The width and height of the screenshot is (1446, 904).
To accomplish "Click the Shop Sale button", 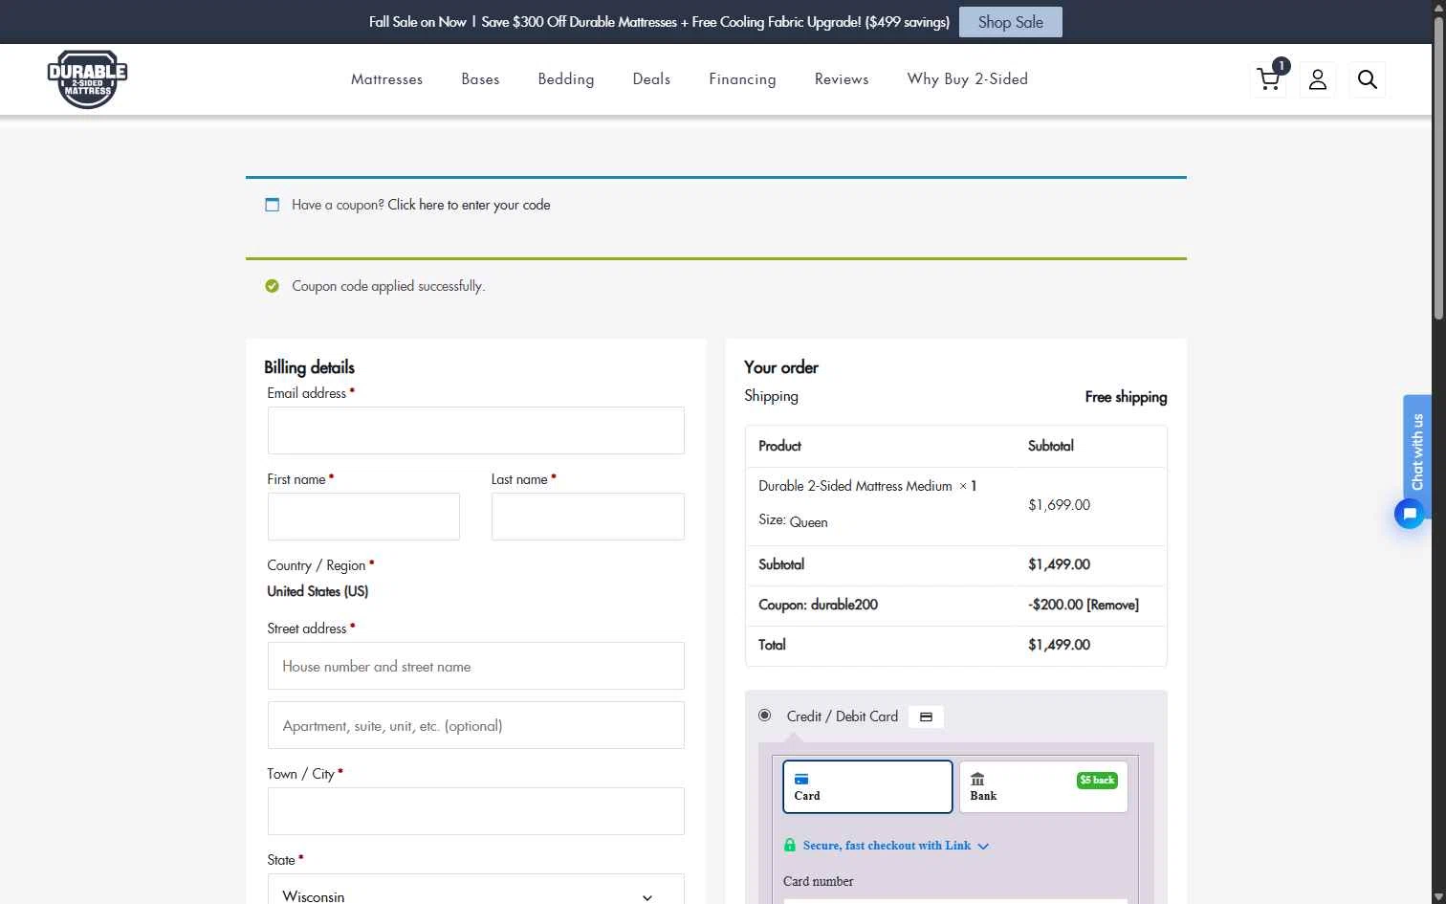I will click(1010, 22).
